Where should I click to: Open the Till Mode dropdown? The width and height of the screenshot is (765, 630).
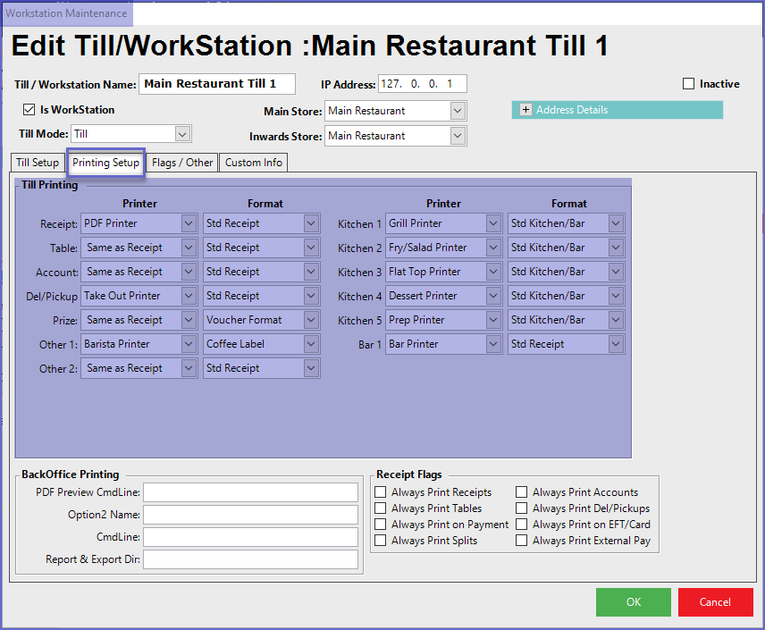click(x=182, y=134)
